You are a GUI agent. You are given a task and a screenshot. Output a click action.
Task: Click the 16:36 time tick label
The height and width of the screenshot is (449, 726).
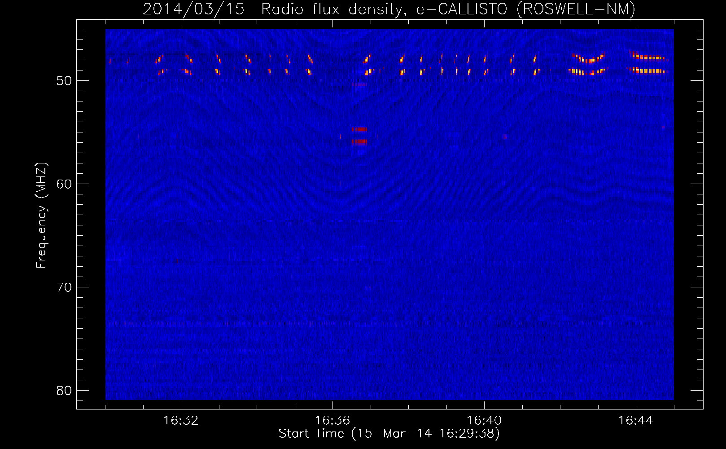(x=332, y=421)
